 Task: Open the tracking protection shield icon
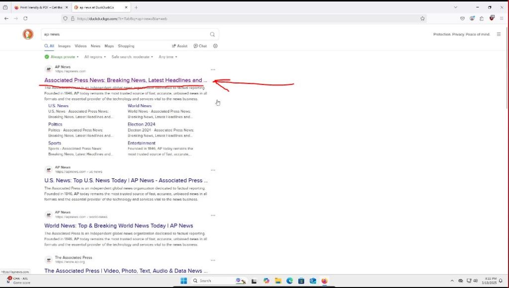[65, 18]
